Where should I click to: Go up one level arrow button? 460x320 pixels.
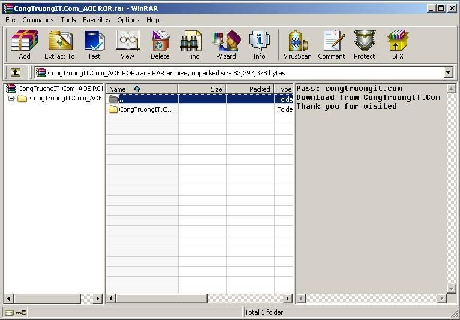click(x=15, y=72)
